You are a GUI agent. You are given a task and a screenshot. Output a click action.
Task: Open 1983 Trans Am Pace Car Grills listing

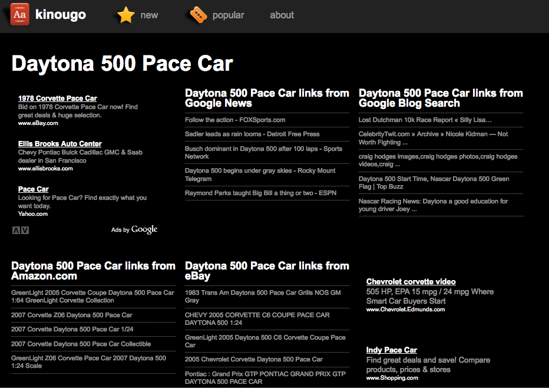pyautogui.click(x=263, y=297)
